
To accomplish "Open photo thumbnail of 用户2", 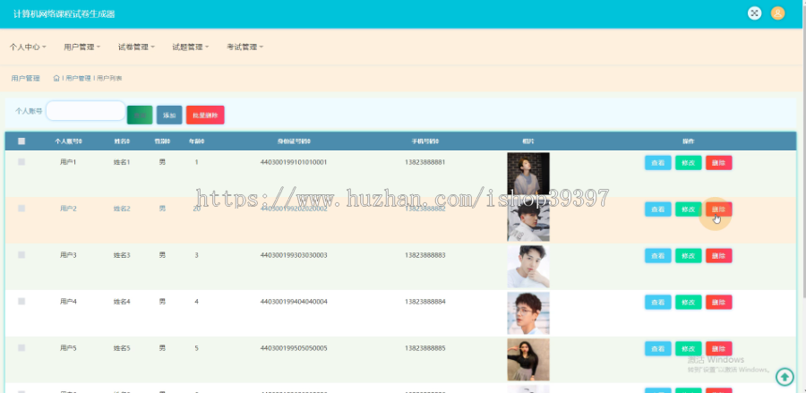I will 528,220.
